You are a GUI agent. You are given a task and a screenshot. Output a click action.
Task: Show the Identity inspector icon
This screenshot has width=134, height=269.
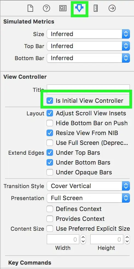click(63, 8)
